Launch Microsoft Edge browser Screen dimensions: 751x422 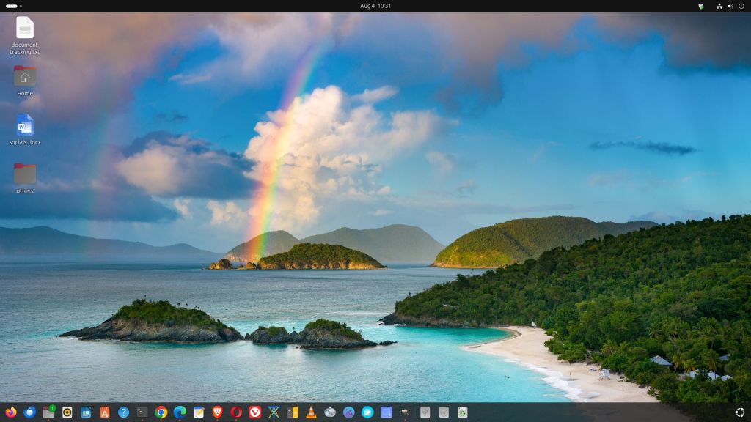[179, 412]
